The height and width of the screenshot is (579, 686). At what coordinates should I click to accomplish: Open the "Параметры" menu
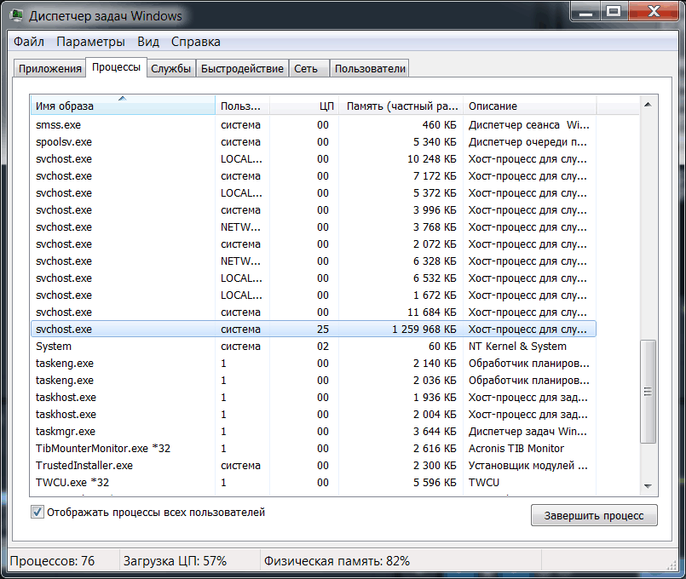click(90, 42)
